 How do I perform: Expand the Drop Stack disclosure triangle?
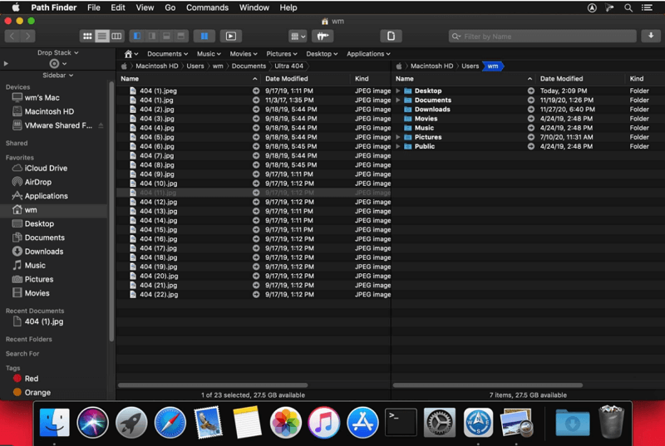coord(6,63)
